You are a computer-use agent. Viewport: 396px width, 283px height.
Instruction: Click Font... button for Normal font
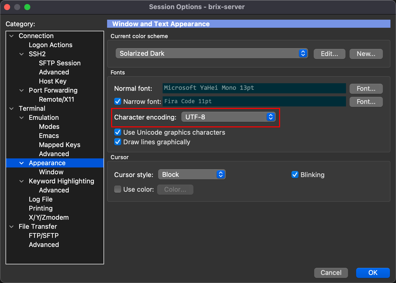coord(366,89)
